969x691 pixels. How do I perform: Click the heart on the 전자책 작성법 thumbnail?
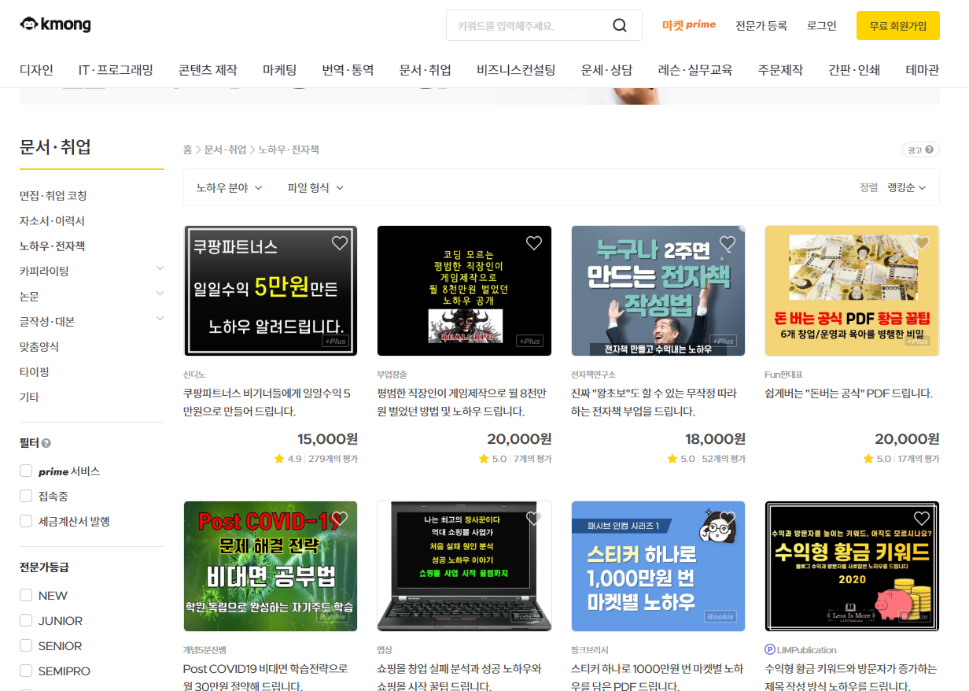click(x=727, y=242)
